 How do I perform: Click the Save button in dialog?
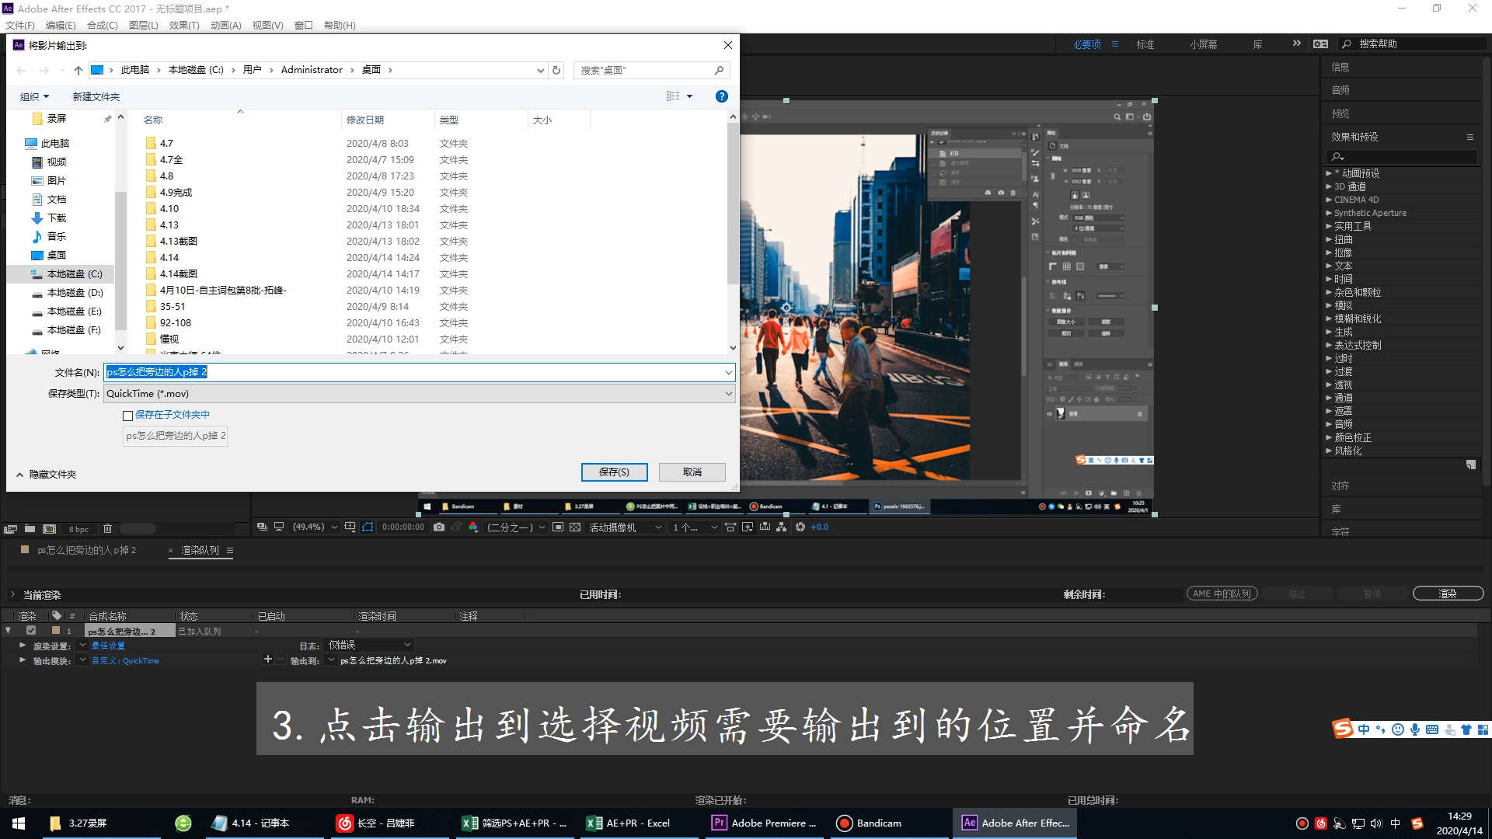click(x=614, y=472)
